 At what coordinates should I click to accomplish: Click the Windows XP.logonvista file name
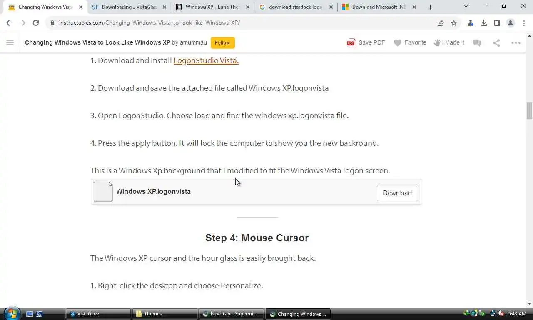(x=153, y=192)
